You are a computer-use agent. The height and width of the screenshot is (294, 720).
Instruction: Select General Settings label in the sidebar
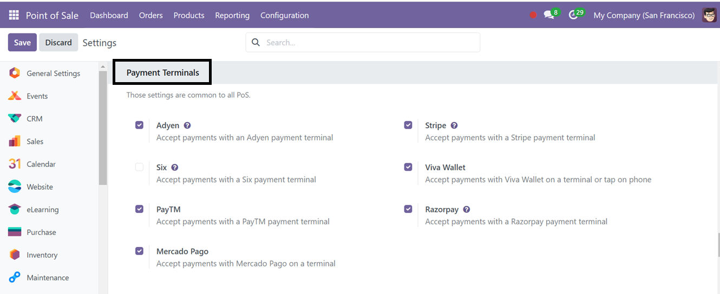53,73
